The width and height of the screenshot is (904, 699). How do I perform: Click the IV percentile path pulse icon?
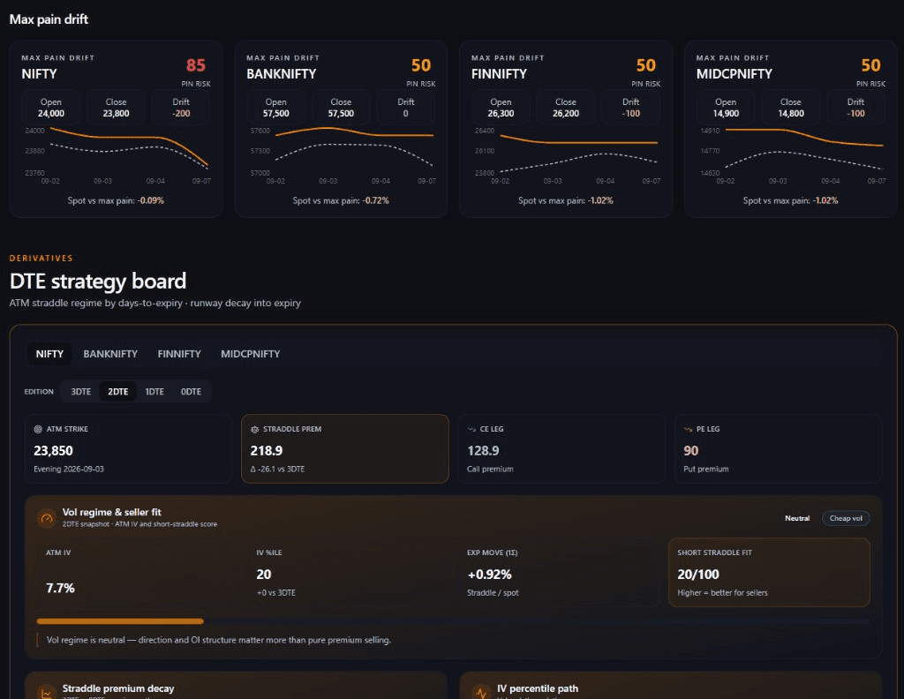point(481,692)
